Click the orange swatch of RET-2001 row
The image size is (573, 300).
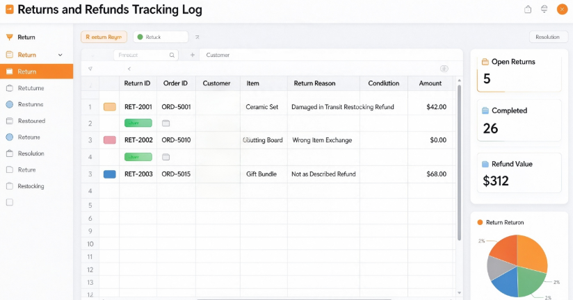[x=110, y=107]
